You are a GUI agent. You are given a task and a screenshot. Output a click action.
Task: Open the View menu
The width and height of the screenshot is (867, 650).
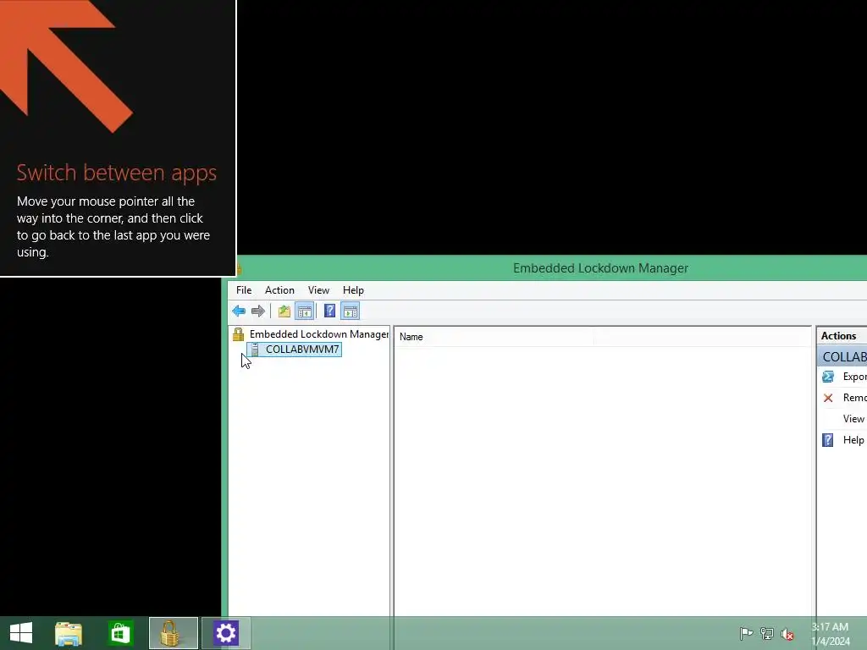pos(318,290)
